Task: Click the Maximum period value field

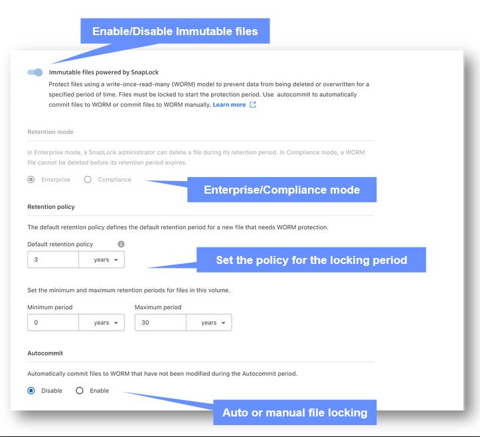Action: 160,323
